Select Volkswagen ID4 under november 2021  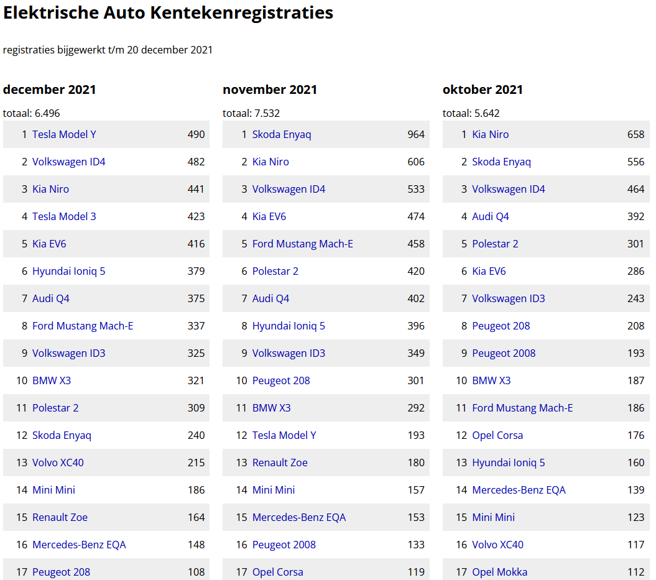(289, 189)
